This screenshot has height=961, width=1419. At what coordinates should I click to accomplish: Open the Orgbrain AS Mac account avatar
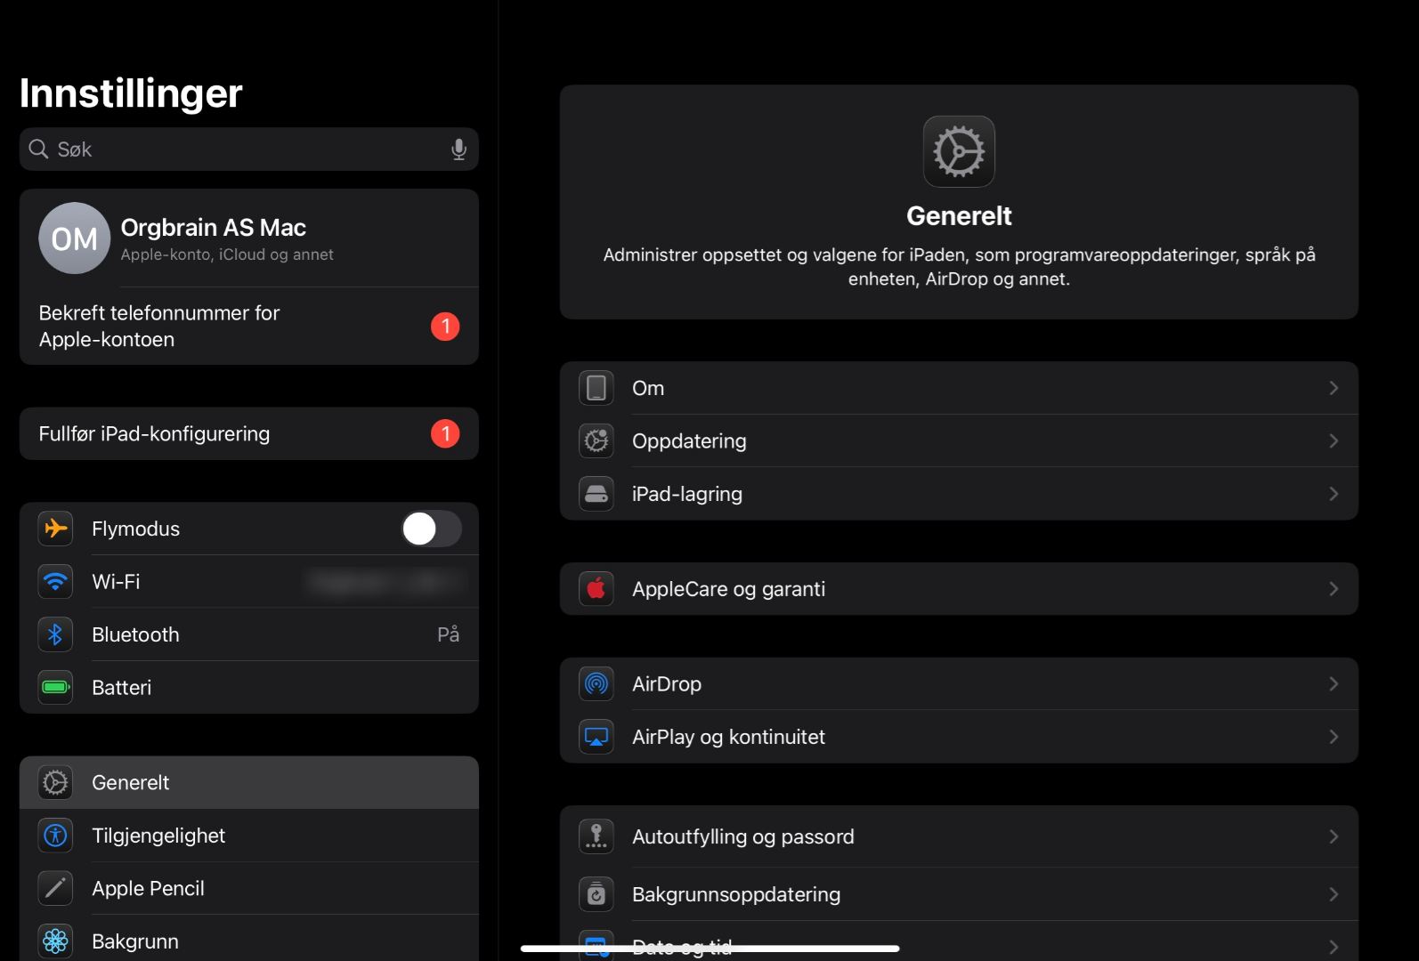point(75,238)
